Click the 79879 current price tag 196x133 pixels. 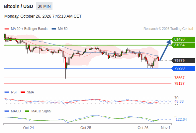pos(183,61)
